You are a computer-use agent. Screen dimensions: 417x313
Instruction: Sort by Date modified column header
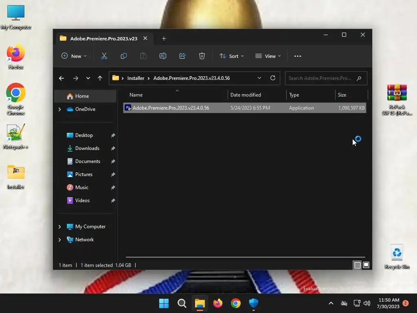[x=257, y=95]
